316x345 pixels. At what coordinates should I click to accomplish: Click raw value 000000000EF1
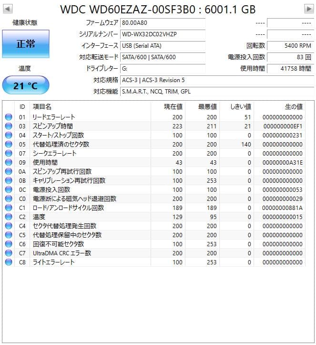(x=283, y=126)
